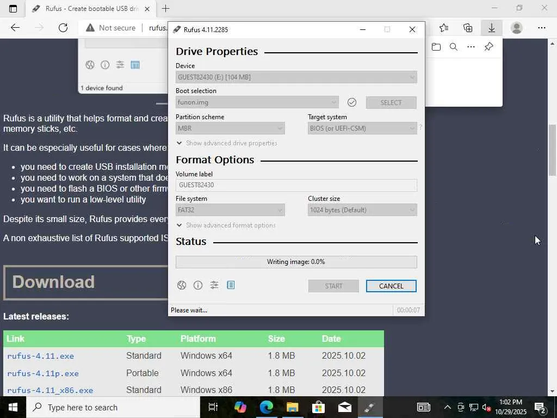
Task: Click the volume tray icon
Action: (x=486, y=407)
